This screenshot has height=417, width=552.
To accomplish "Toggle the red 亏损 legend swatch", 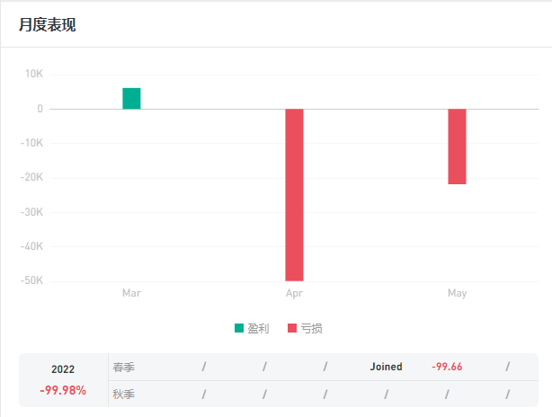I will point(292,328).
